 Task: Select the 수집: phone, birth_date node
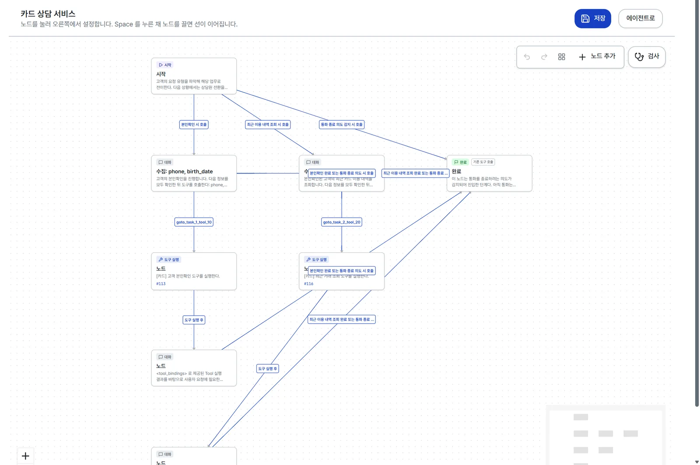pos(194,173)
